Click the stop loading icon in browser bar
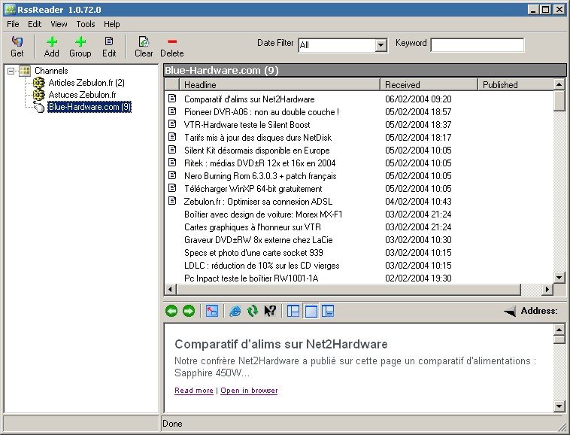Viewport: 570px width, 435px height. 212,311
